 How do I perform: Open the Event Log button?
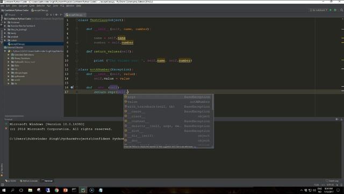332,181
